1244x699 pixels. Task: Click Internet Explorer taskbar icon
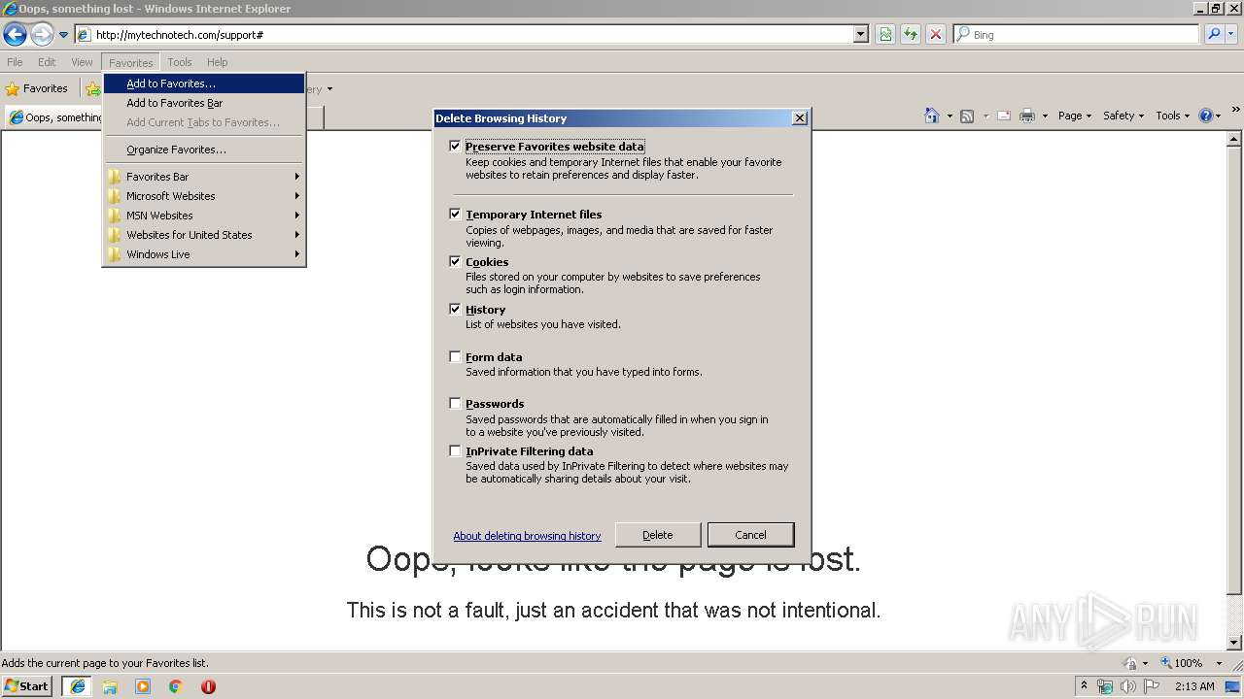(x=78, y=686)
